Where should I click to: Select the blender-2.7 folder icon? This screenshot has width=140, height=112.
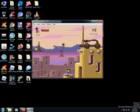[28, 47]
